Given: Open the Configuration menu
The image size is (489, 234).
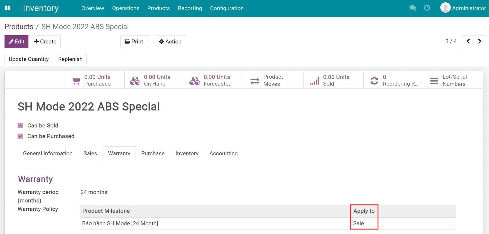Looking at the screenshot, I should point(227,8).
